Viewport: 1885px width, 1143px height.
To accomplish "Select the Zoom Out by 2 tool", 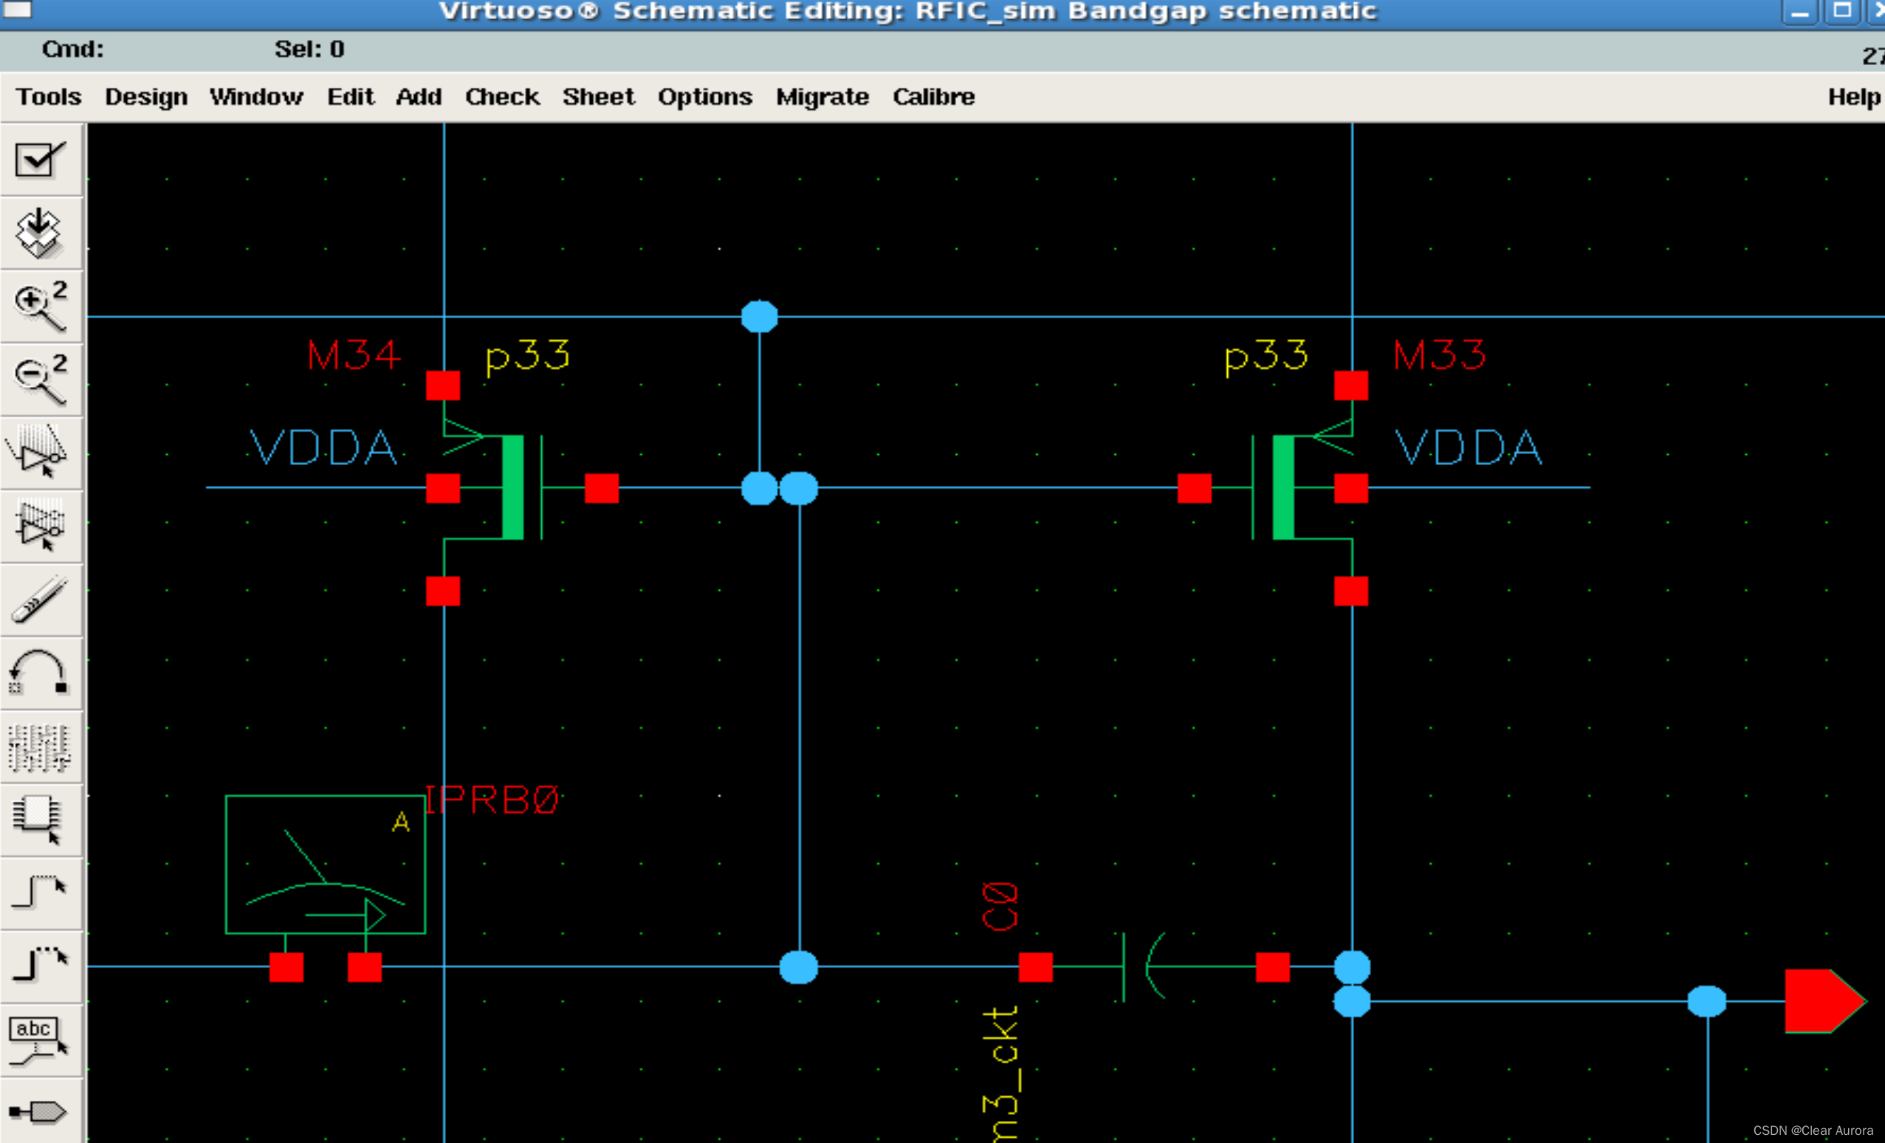I will click(x=40, y=379).
